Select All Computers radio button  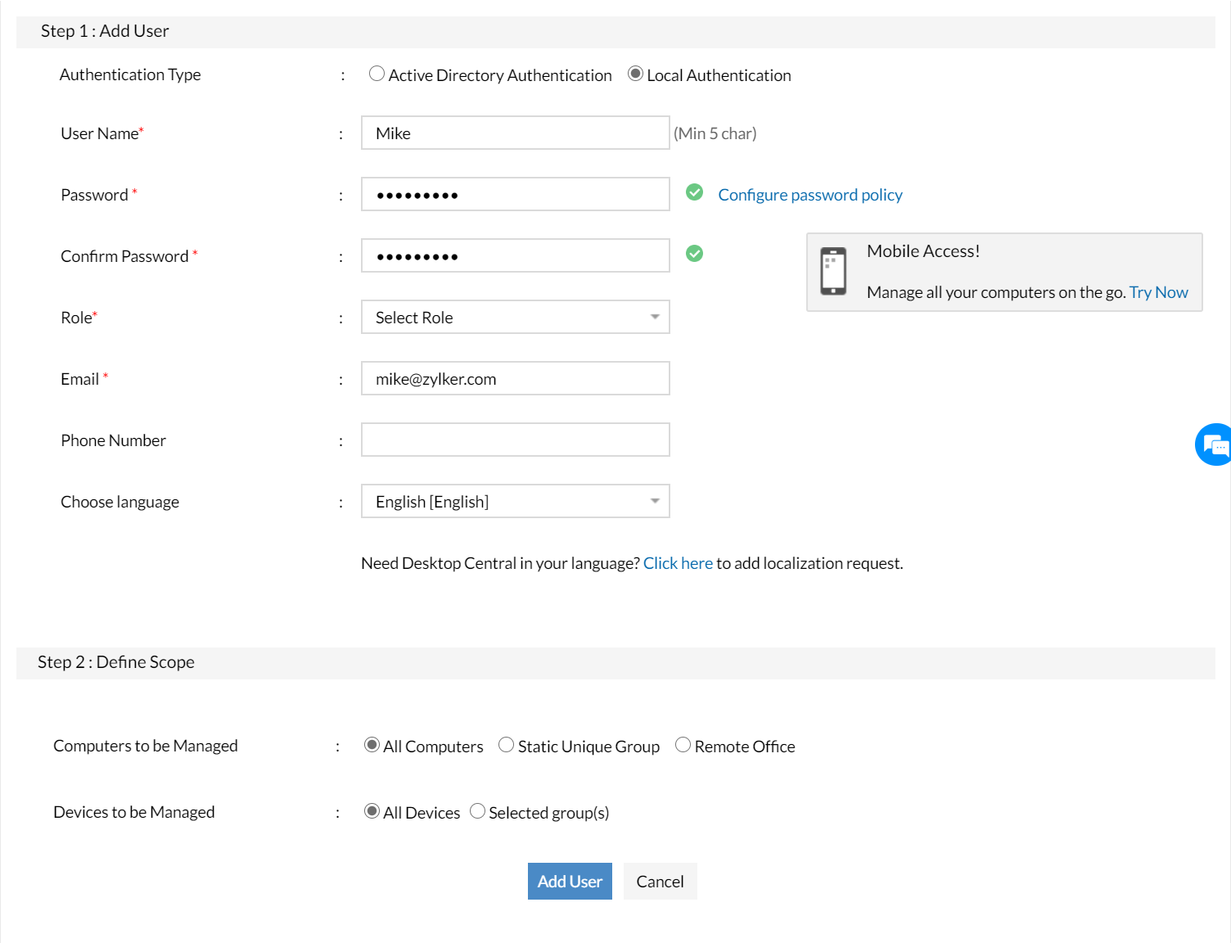(372, 745)
